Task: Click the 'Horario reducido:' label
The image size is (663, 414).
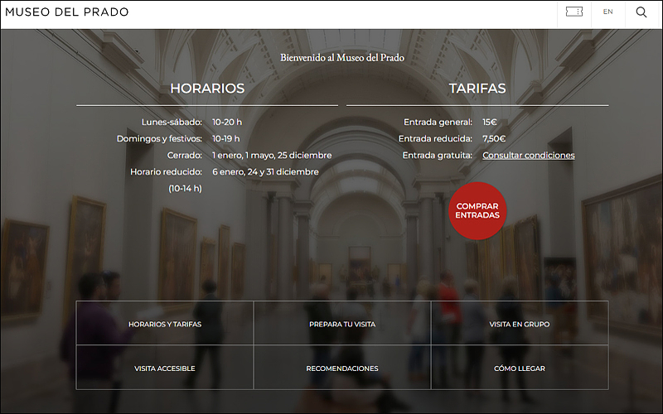Action: (167, 171)
